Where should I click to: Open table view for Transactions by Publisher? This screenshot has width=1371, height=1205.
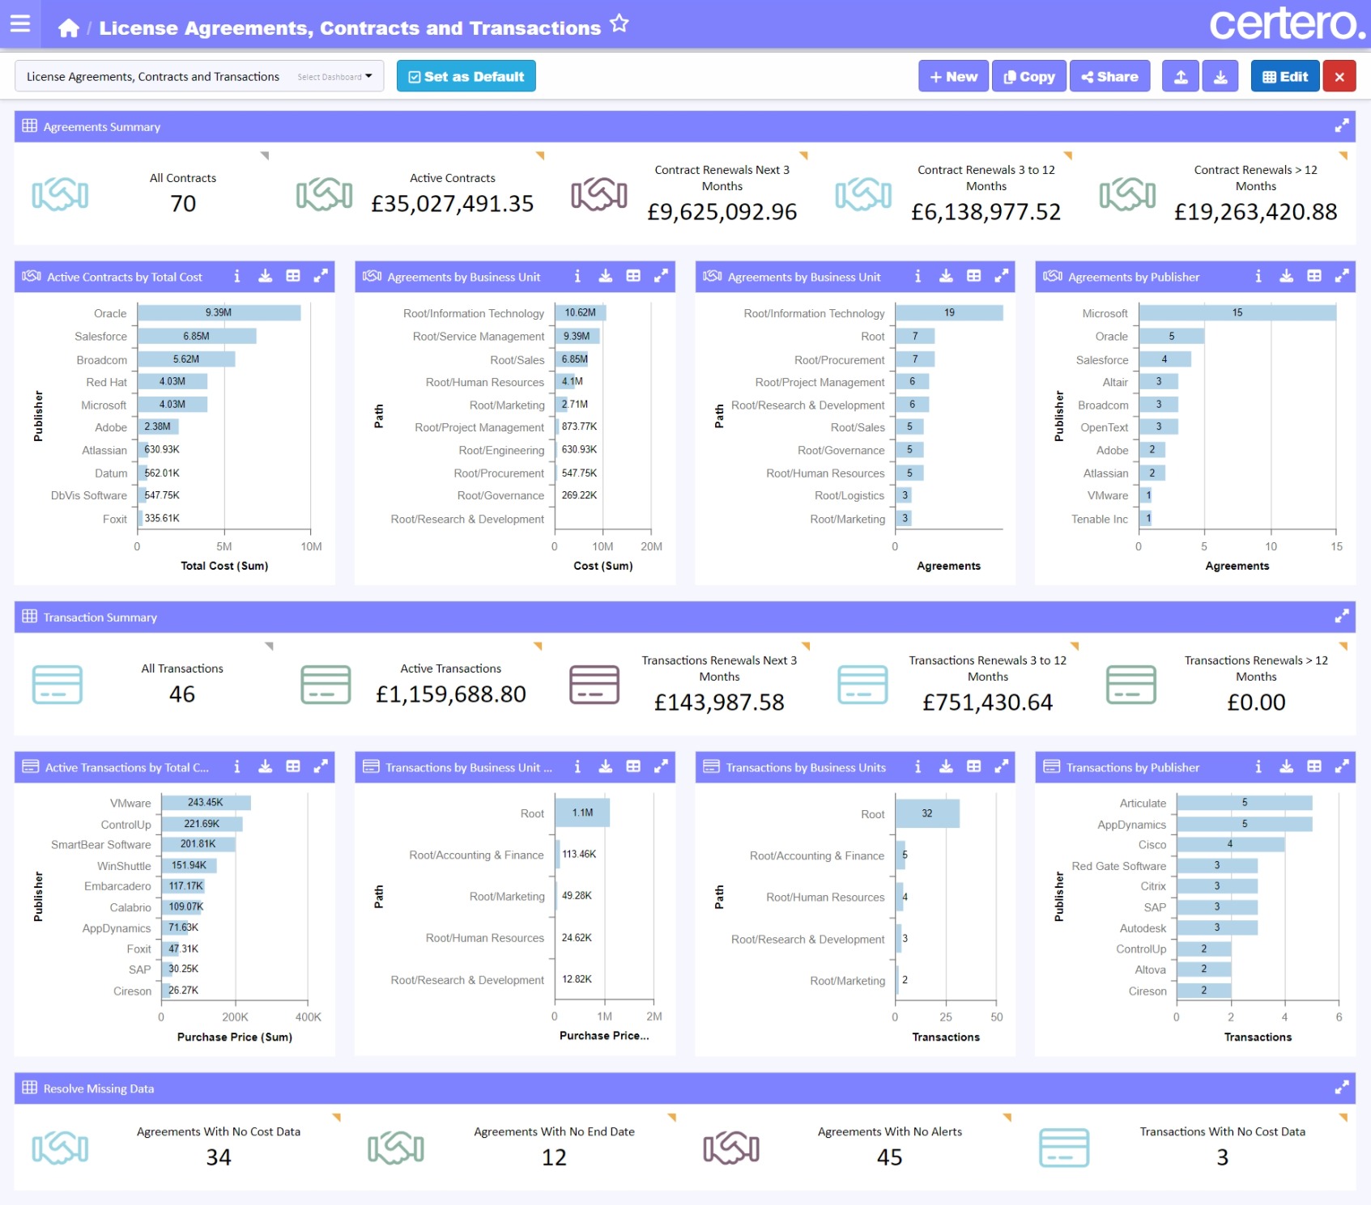tap(1314, 767)
